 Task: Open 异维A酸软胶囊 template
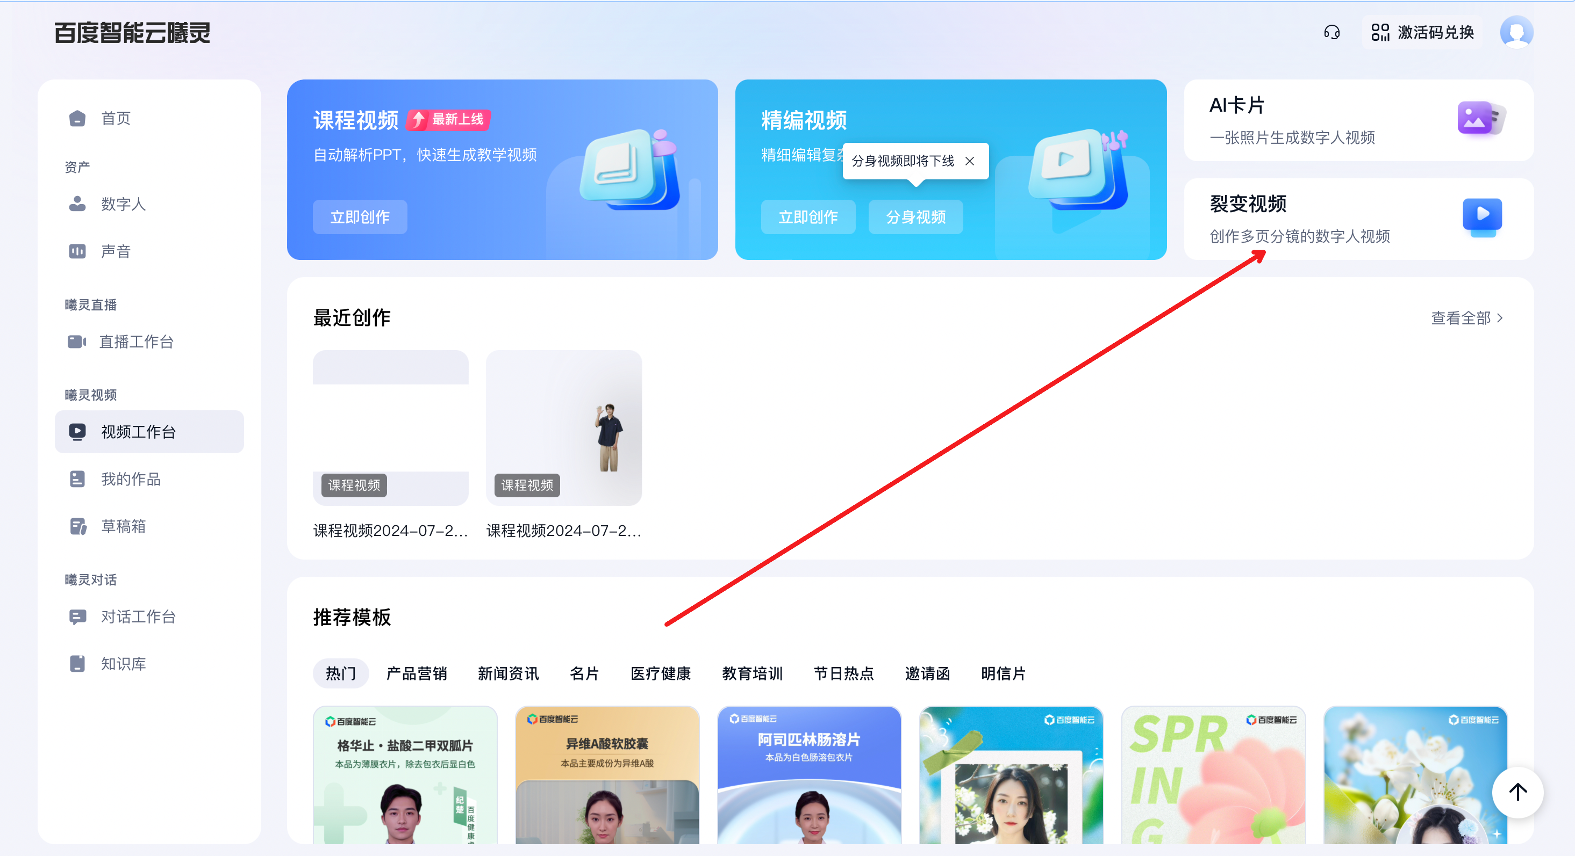tap(607, 775)
